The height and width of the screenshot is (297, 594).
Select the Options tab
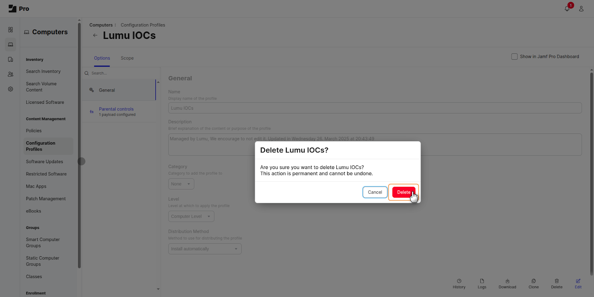click(x=102, y=58)
